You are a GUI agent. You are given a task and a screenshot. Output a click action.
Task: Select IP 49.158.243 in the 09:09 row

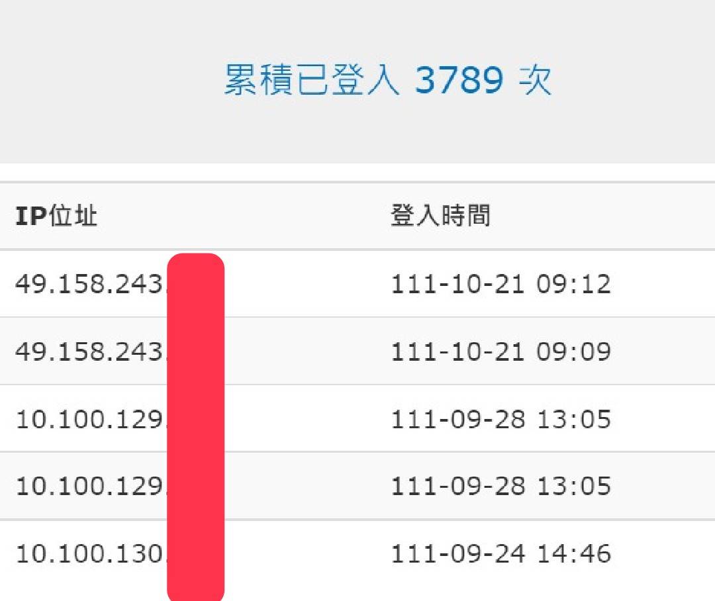coord(89,351)
